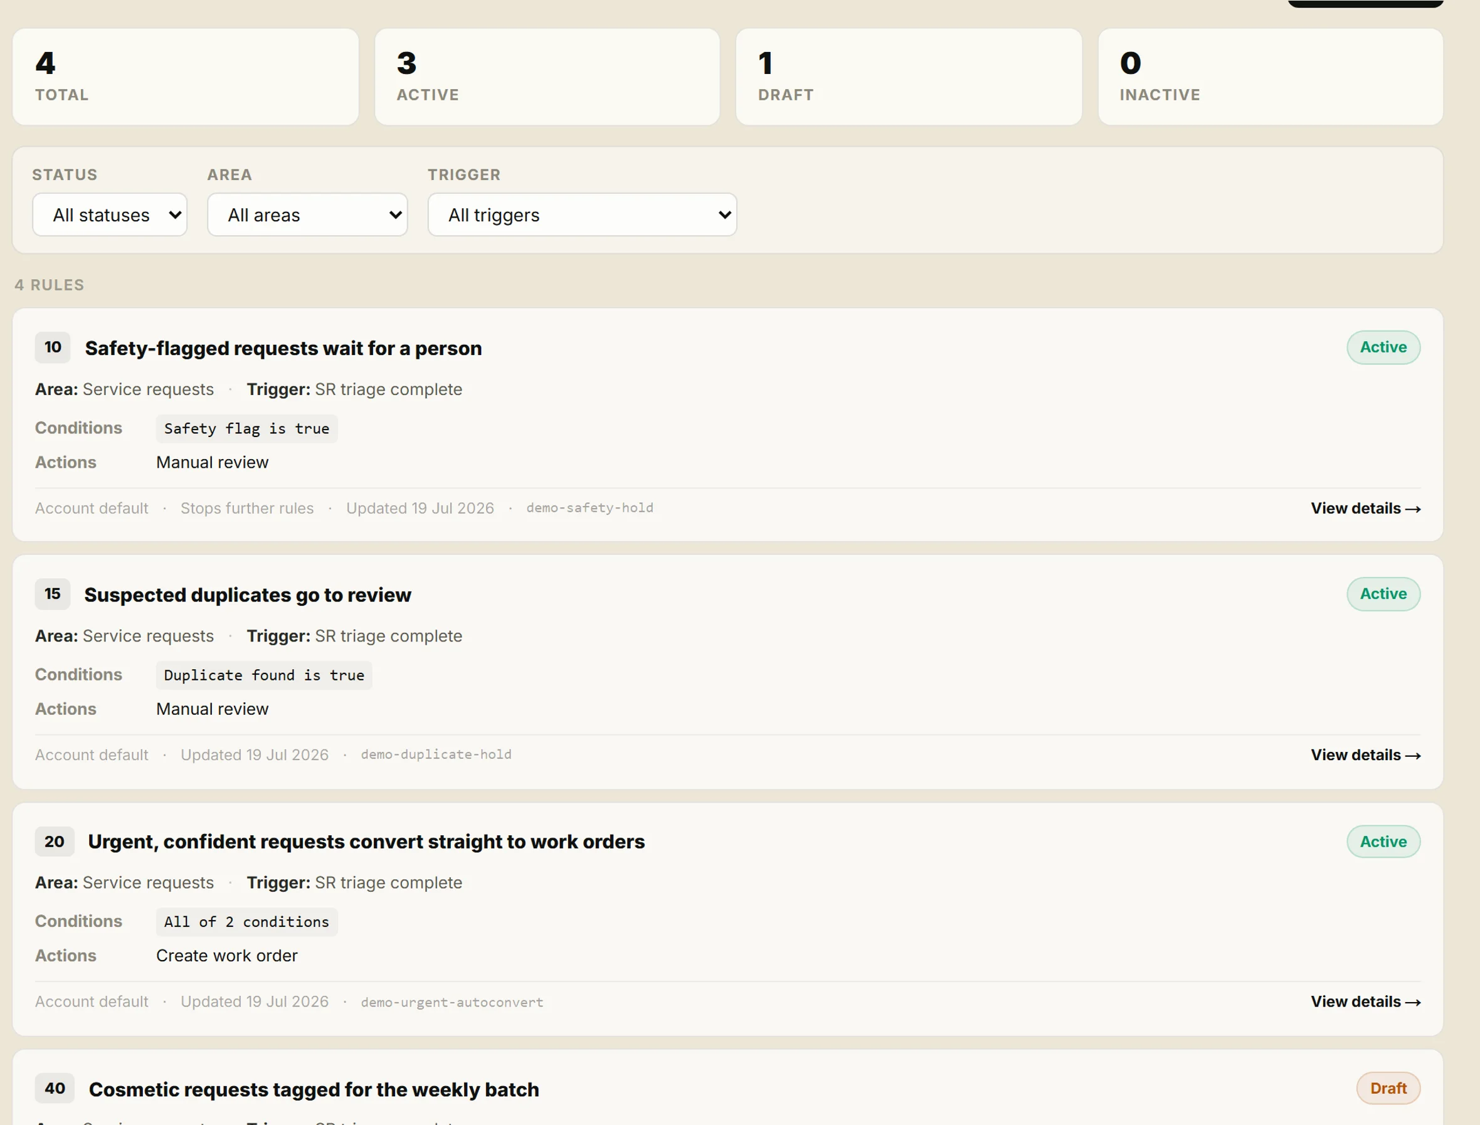The width and height of the screenshot is (1480, 1125).
Task: Click 'Create work order' action text
Action: tap(227, 956)
